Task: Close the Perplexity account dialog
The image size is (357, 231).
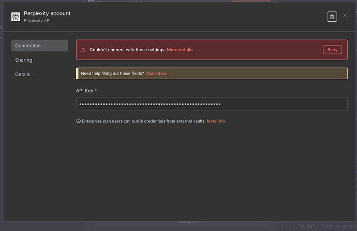Action: pyautogui.click(x=345, y=15)
